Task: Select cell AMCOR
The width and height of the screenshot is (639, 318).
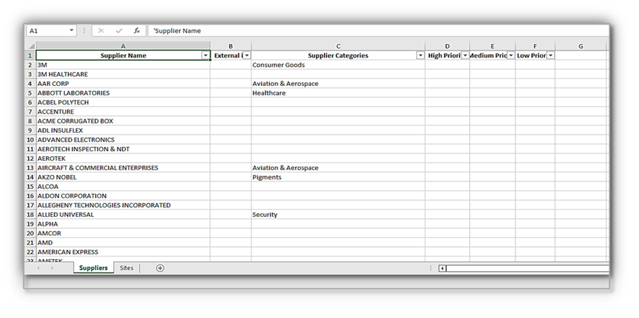Action: (123, 233)
